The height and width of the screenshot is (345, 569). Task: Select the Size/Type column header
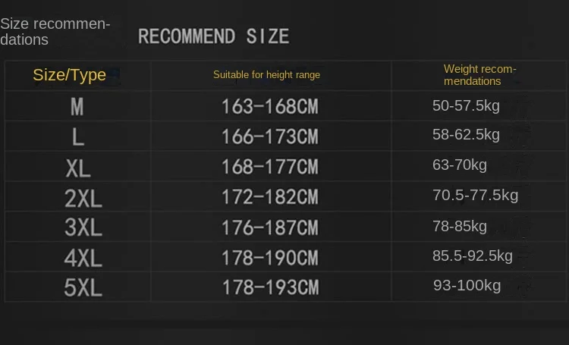pos(69,75)
